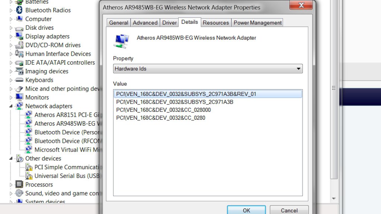Click the Keyboards icon

point(19,80)
